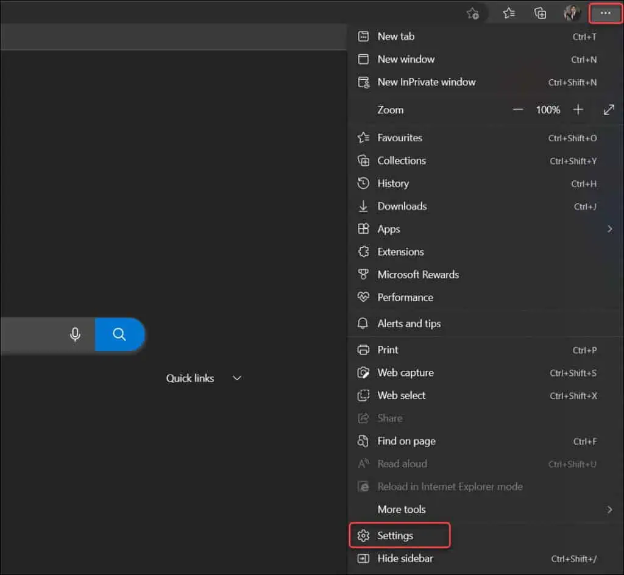Click the Find on page icon
This screenshot has width=624, height=575.
pos(363,441)
